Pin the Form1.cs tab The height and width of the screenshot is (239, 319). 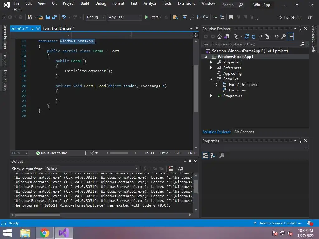point(32,29)
